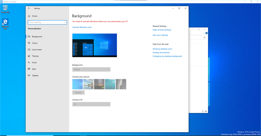Click the blue help icon in background window

(206, 33)
